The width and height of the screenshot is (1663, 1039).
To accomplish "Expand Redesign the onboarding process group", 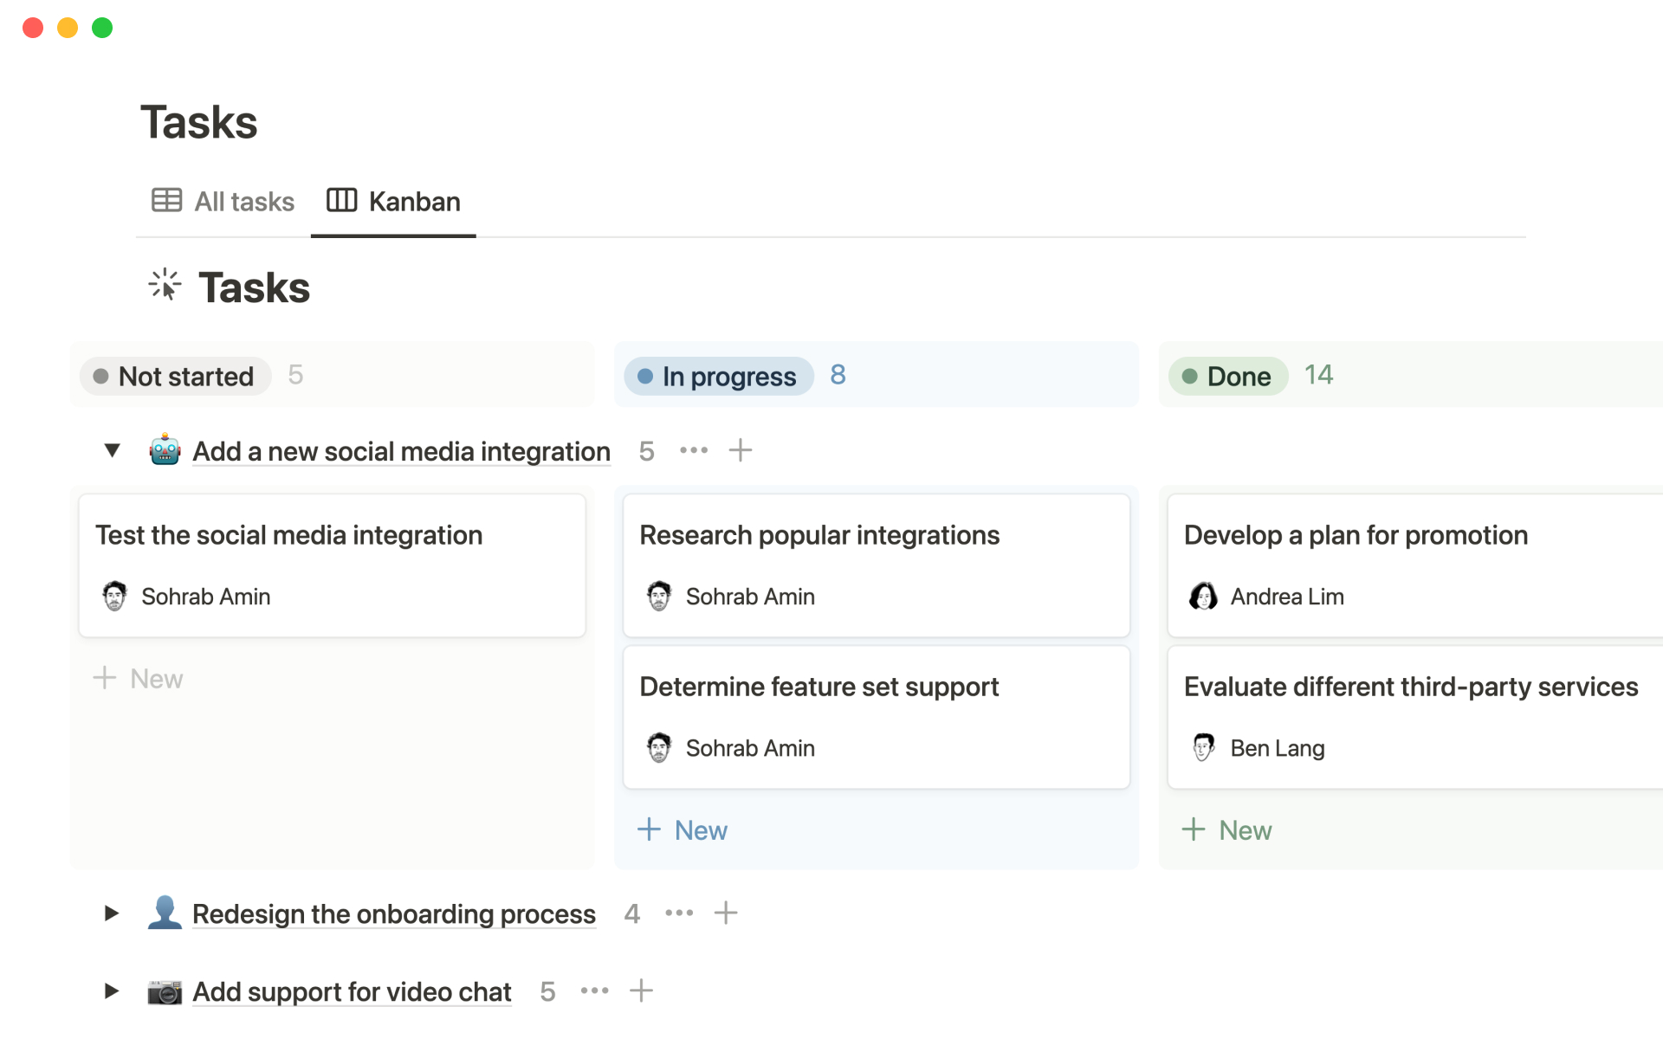I will point(112,913).
